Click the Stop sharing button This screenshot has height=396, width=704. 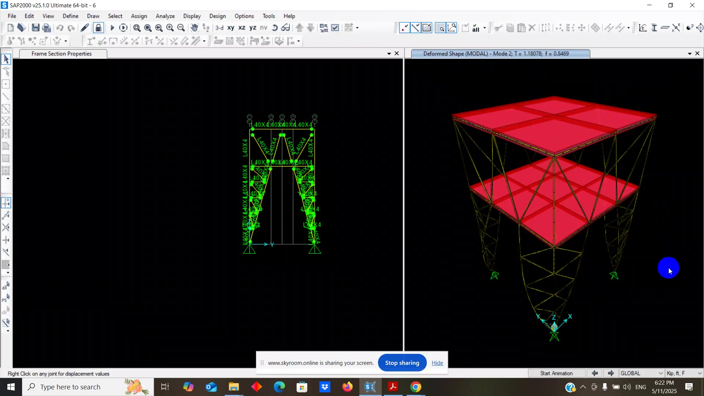(402, 363)
